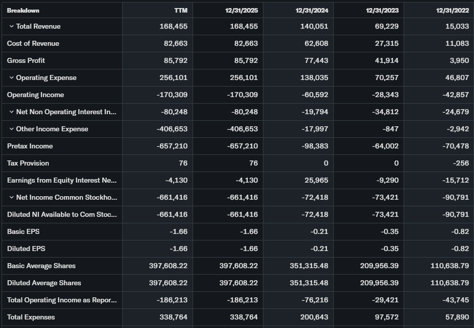
Task: Expand the Net Income Common Stockholders chevron
Action: click(x=12, y=197)
